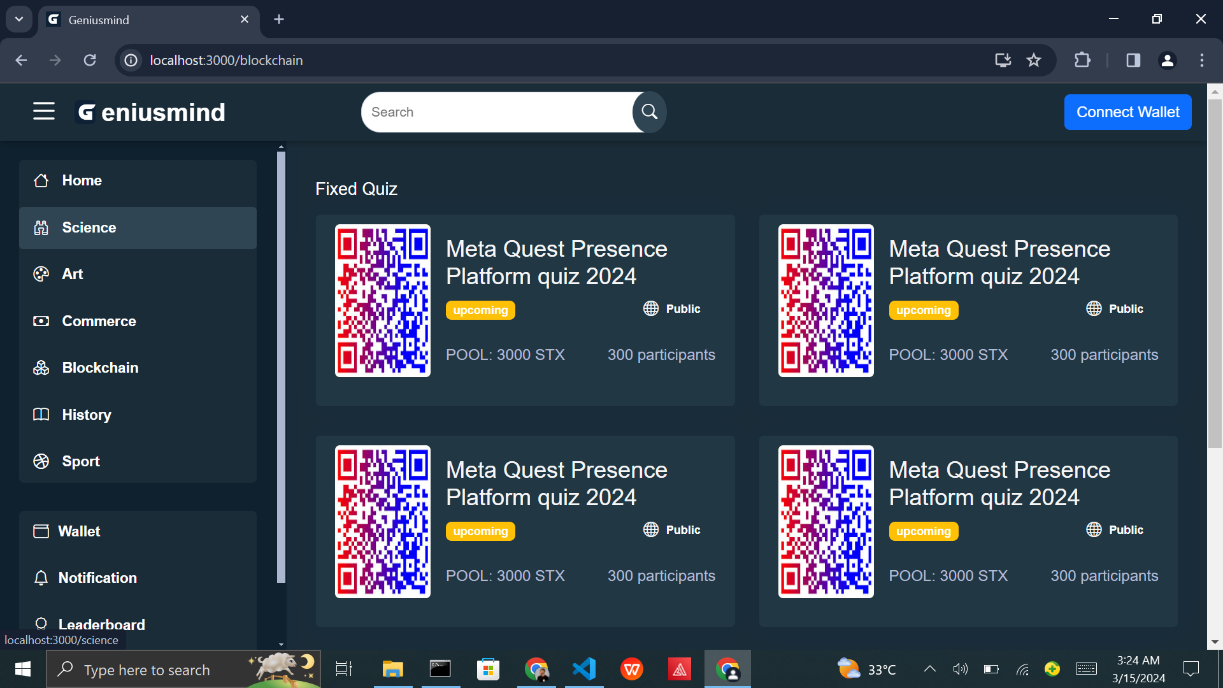Click the Search input field
Screen dimensions: 1223x688
[x=497, y=112]
